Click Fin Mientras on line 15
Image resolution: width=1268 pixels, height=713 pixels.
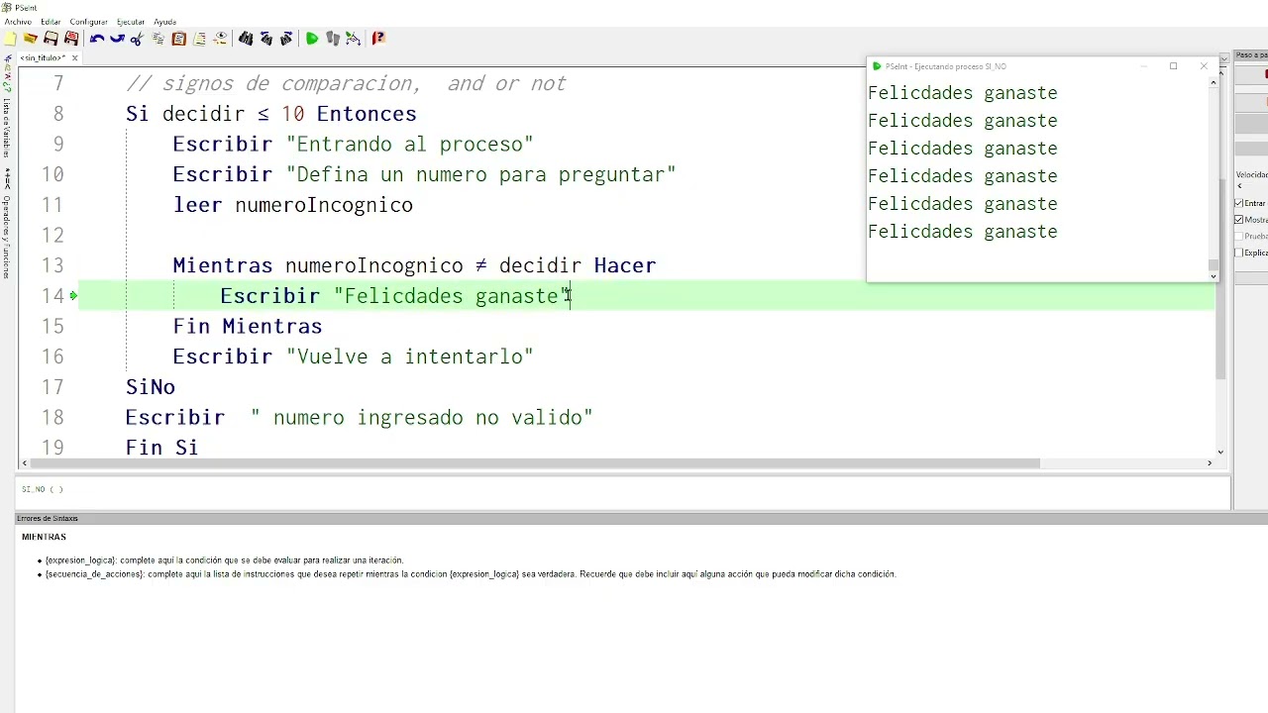248,326
